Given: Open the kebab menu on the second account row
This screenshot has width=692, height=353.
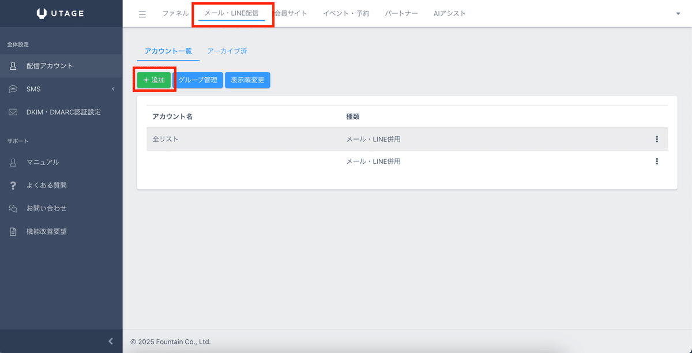Looking at the screenshot, I should pyautogui.click(x=657, y=161).
